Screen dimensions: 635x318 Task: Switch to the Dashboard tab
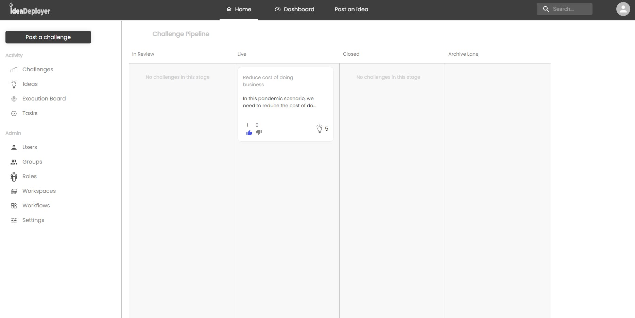click(x=294, y=10)
